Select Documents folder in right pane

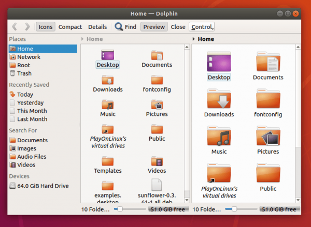268,66
